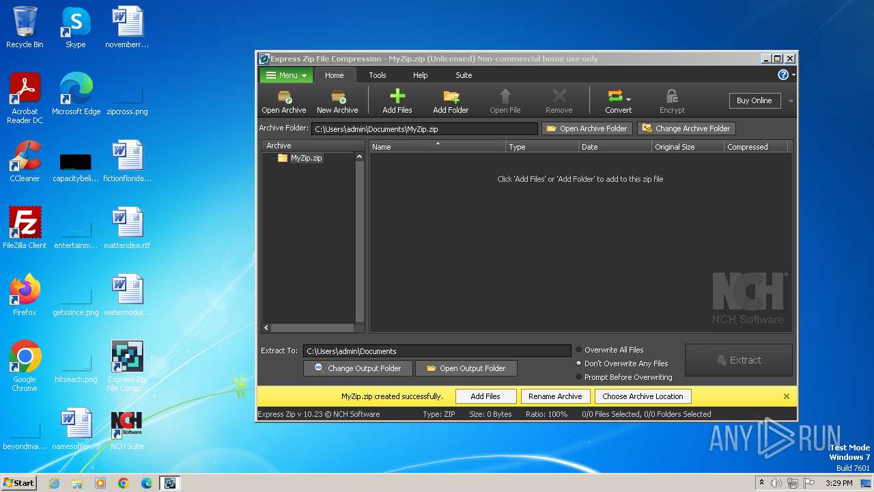Image resolution: width=874 pixels, height=492 pixels.
Task: Click the Buy Online button
Action: click(x=755, y=100)
